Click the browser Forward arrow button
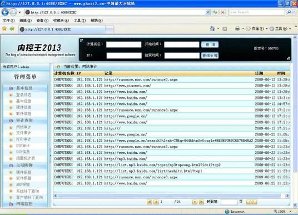 pos(13,12)
